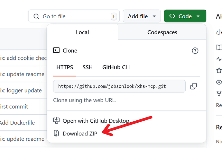
Task: Open clone help question mark icon
Action: click(195, 50)
